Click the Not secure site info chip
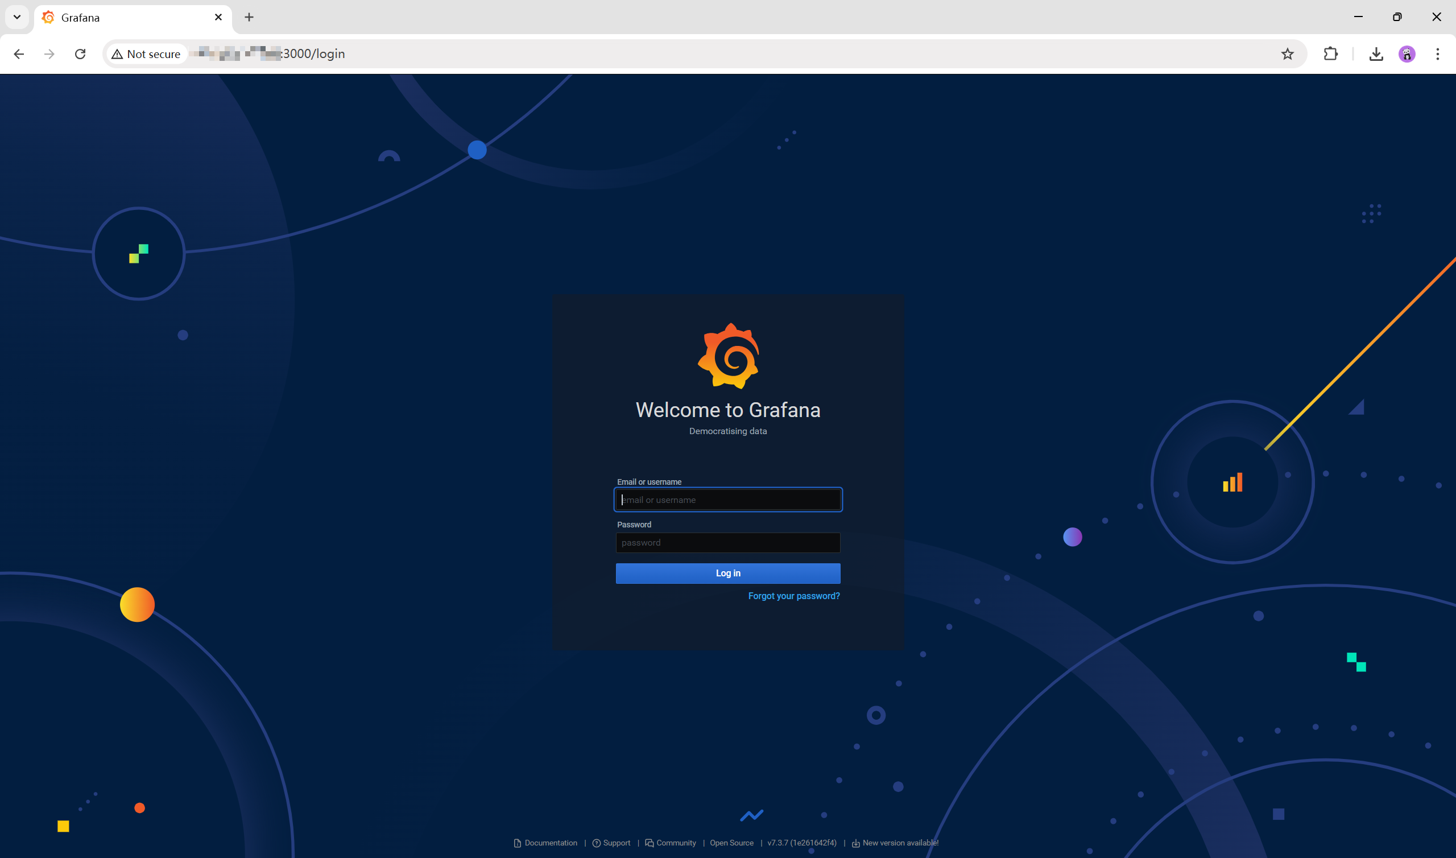Viewport: 1456px width, 858px height. click(x=146, y=54)
